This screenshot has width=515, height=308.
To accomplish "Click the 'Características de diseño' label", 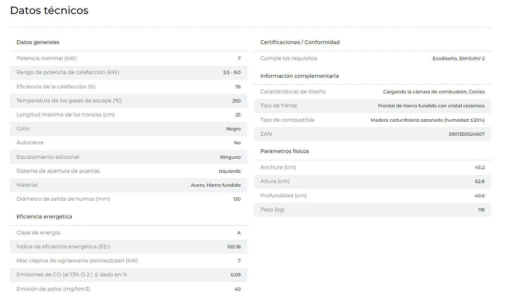I will [x=293, y=92].
